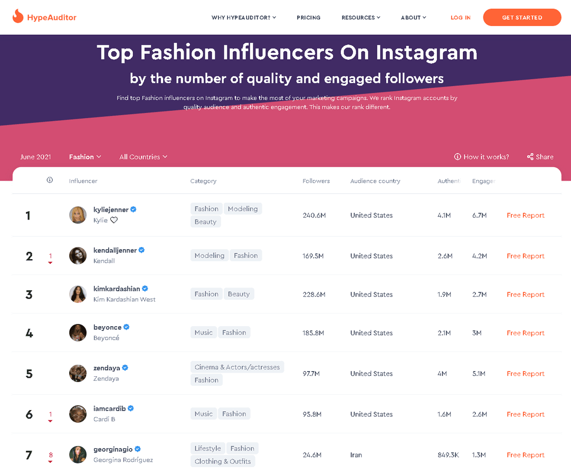This screenshot has height=475, width=571.
Task: Click the Get Started button
Action: [x=522, y=17]
